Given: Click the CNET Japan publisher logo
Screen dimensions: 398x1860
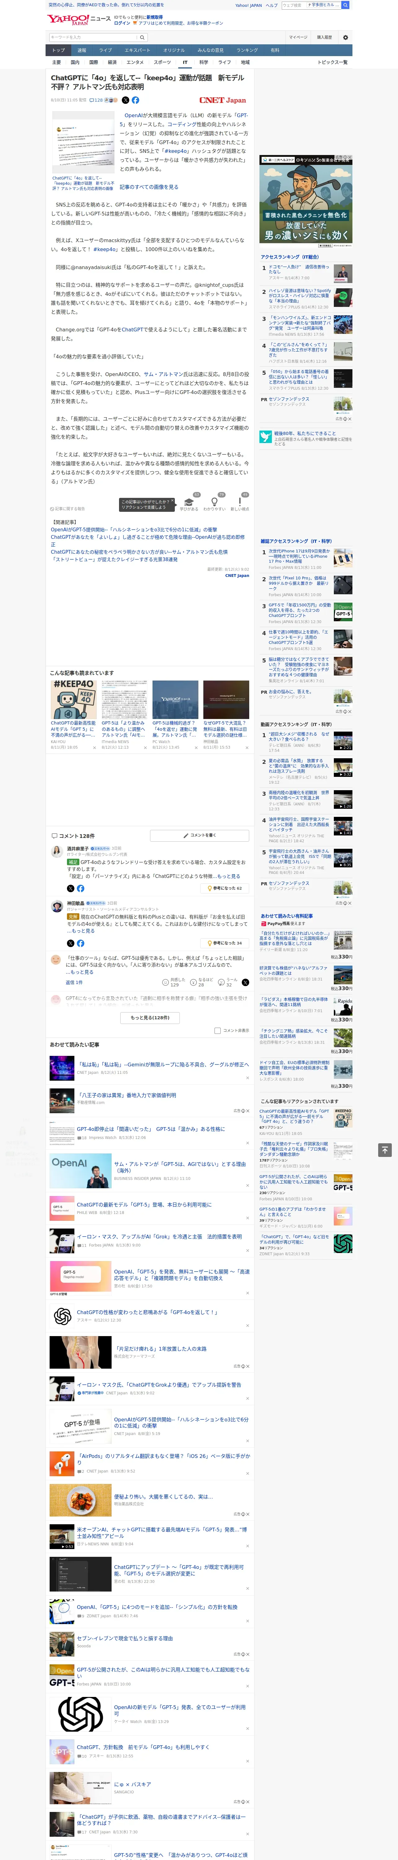Looking at the screenshot, I should [x=223, y=100].
